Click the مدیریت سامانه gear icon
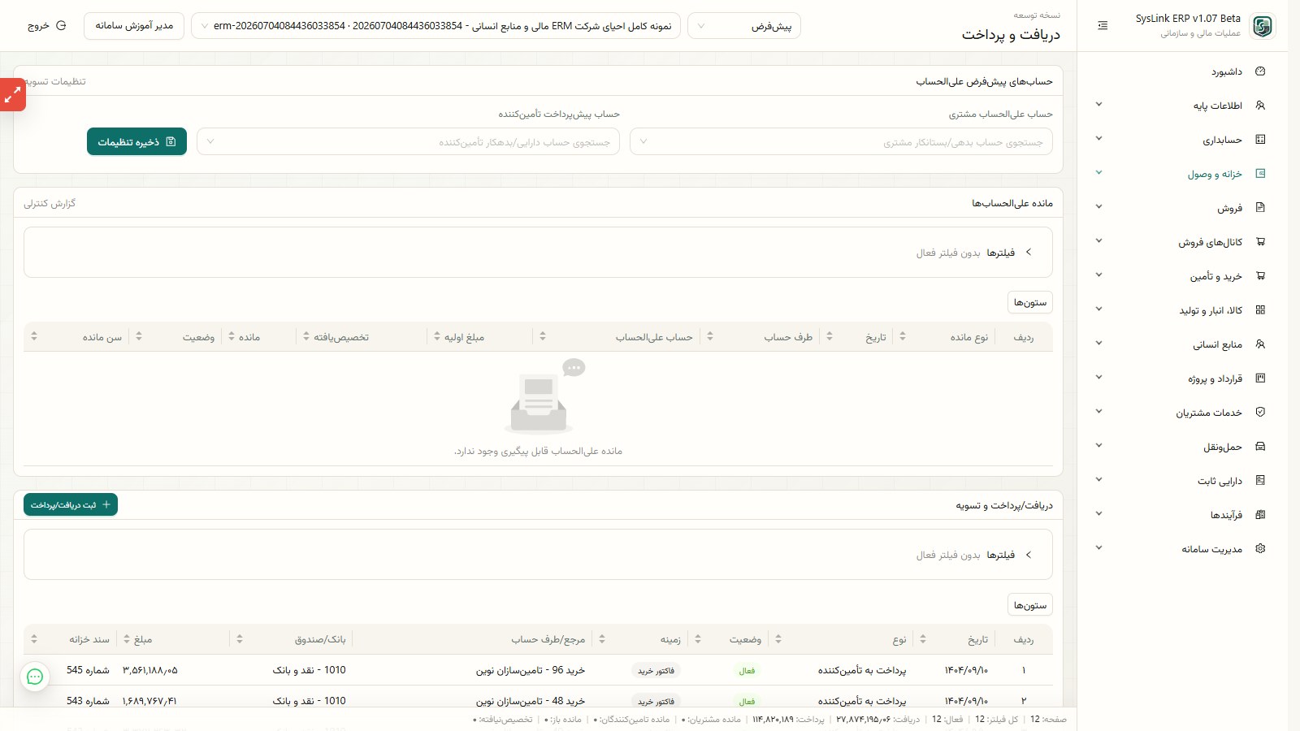Image resolution: width=1300 pixels, height=731 pixels. point(1260,548)
